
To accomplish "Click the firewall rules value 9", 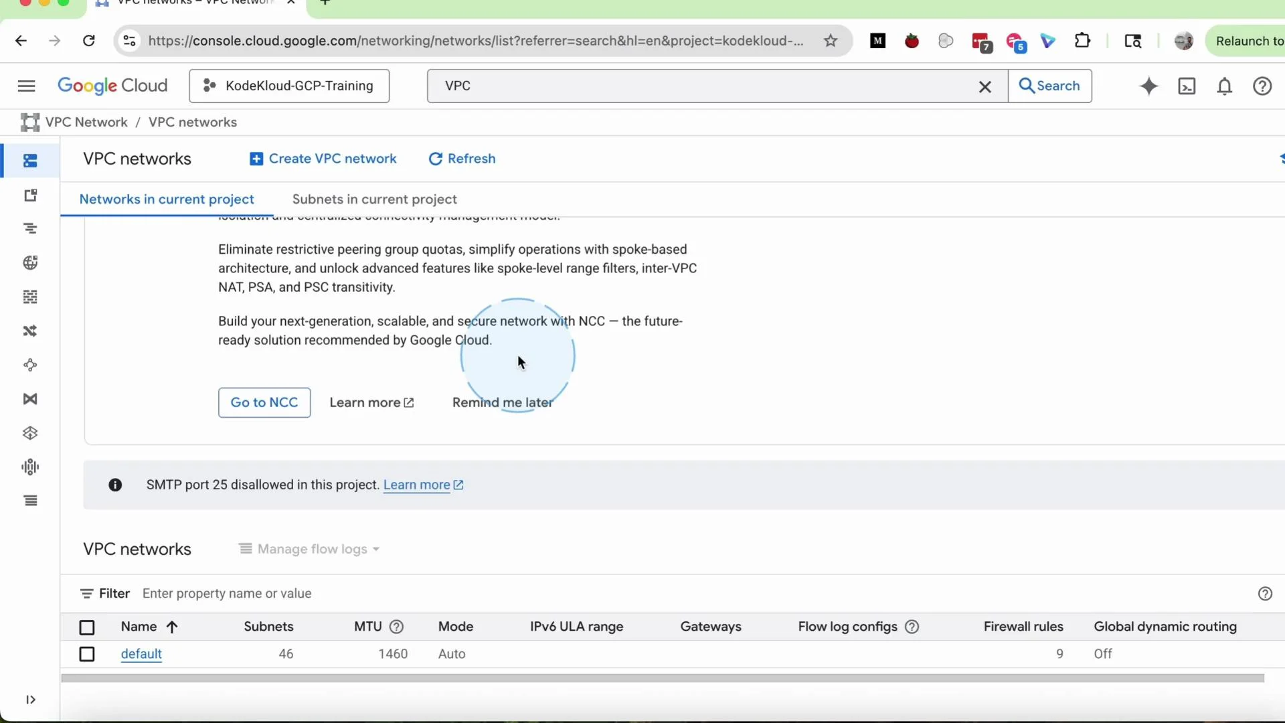I will coord(1059,654).
